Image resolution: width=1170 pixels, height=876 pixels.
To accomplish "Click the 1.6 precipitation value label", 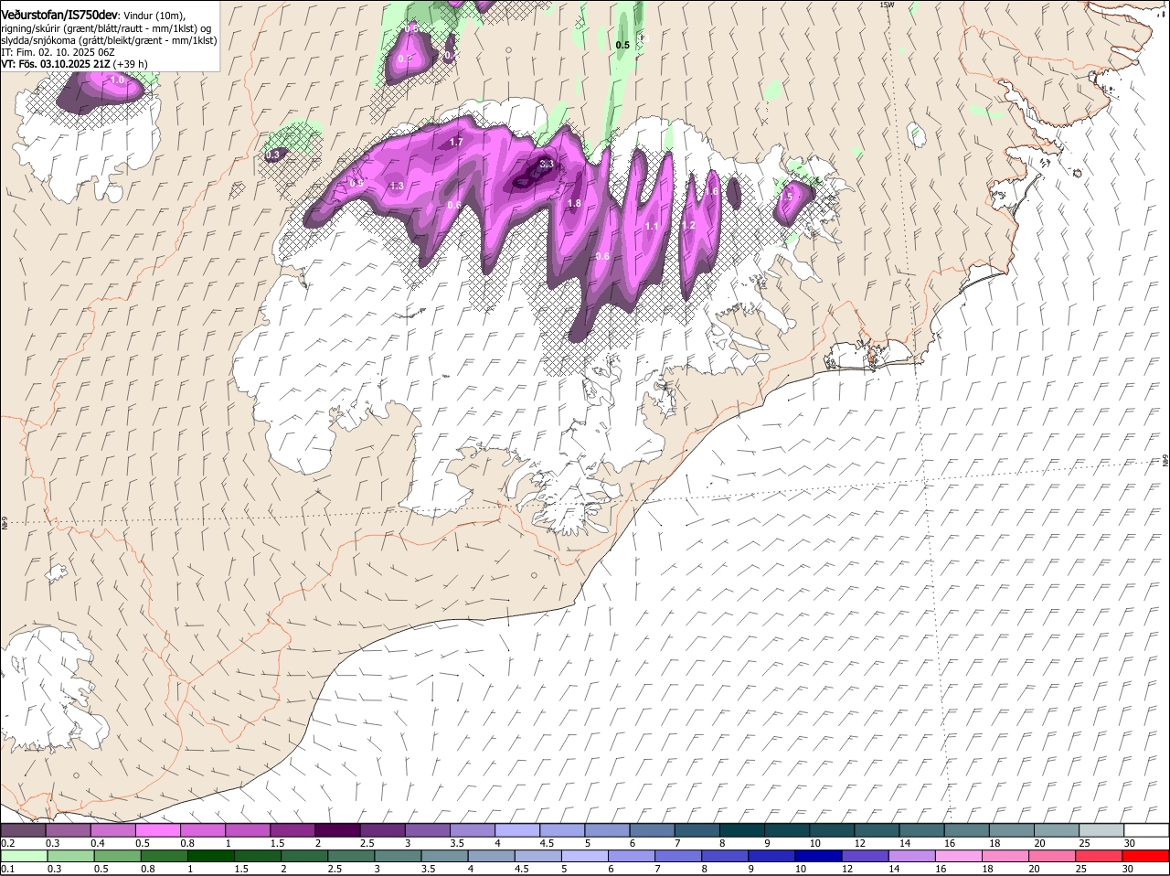I will [711, 191].
